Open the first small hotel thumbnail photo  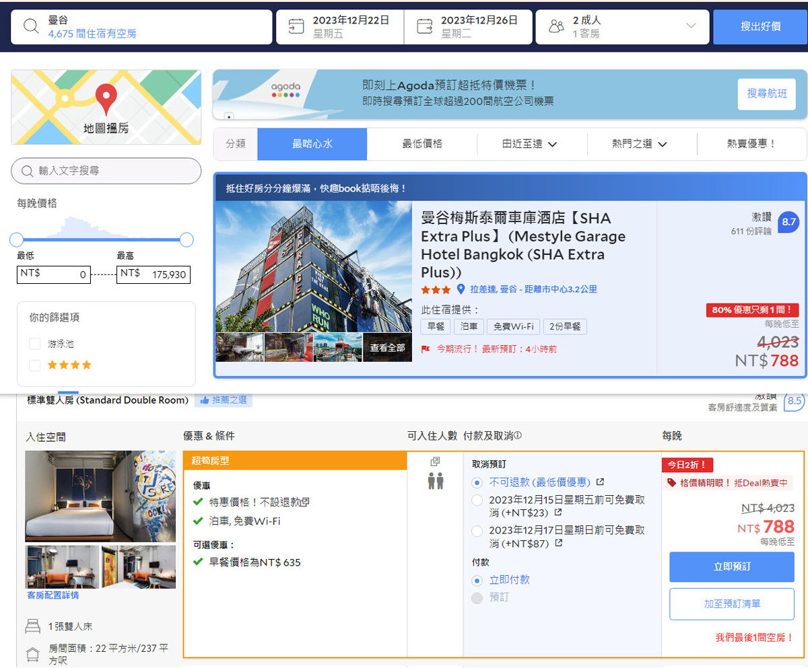point(240,348)
